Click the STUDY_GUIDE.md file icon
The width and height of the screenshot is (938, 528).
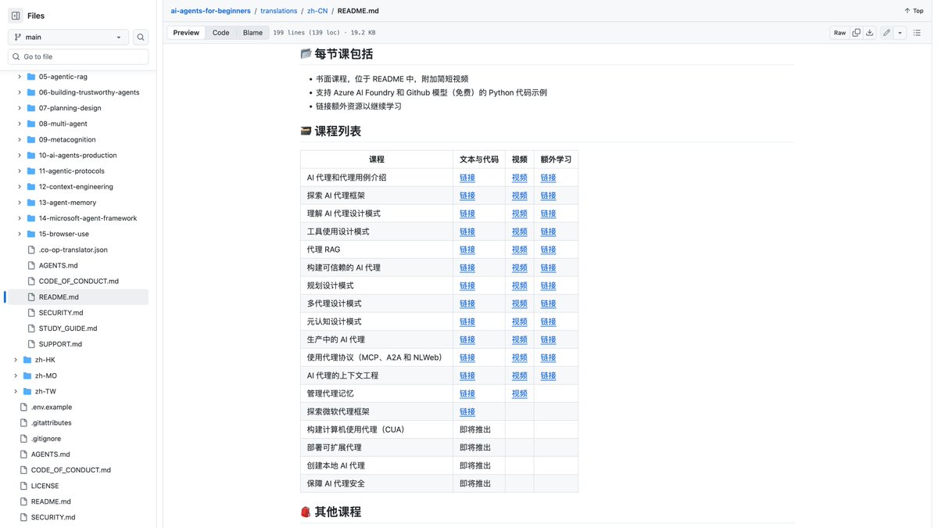tap(31, 329)
